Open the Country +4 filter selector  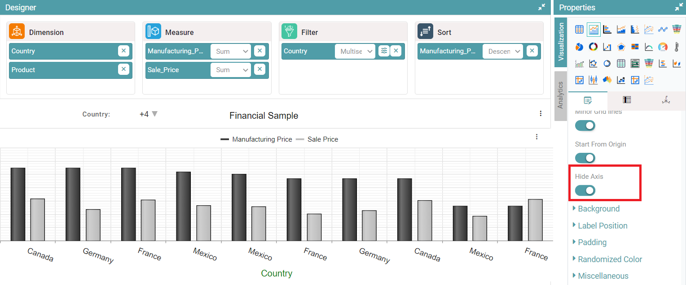point(149,114)
